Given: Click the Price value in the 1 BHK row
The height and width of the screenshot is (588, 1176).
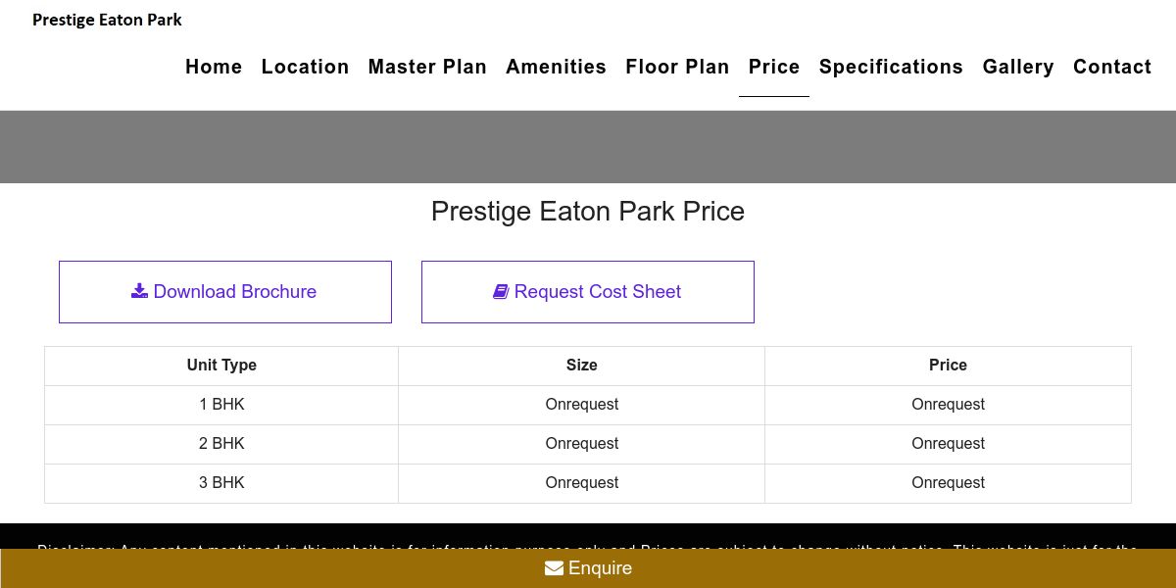Looking at the screenshot, I should click(948, 405).
